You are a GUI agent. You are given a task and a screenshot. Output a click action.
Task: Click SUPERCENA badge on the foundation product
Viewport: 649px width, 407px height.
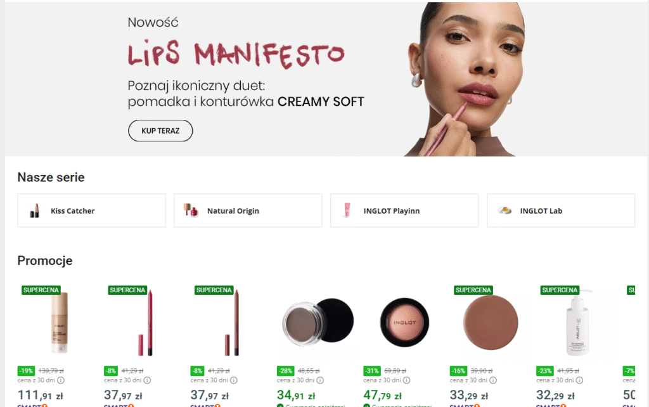click(41, 290)
